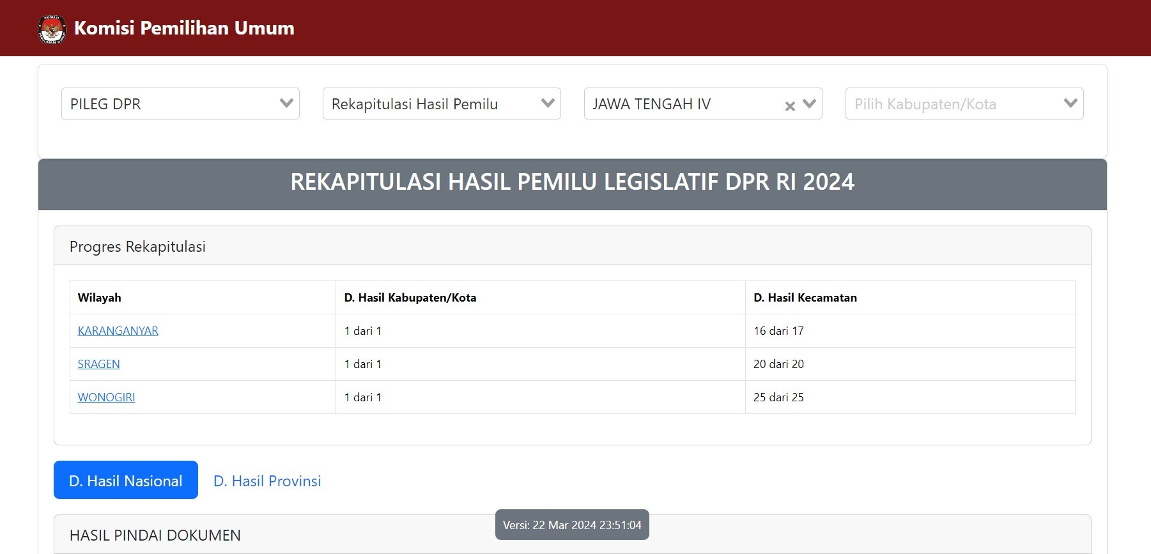Screen dimensions: 1151x554
Task: Click the HASIL PINDAI DOKUMEN section header
Action: pos(155,535)
